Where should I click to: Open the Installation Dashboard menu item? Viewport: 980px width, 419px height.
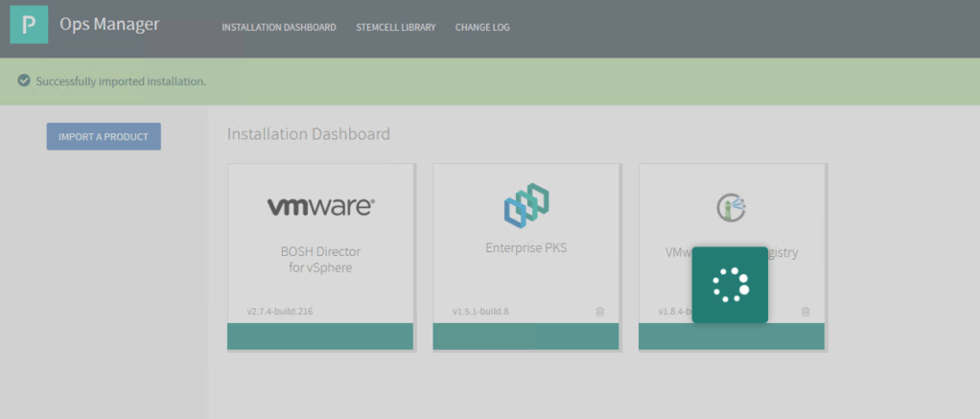click(x=279, y=27)
